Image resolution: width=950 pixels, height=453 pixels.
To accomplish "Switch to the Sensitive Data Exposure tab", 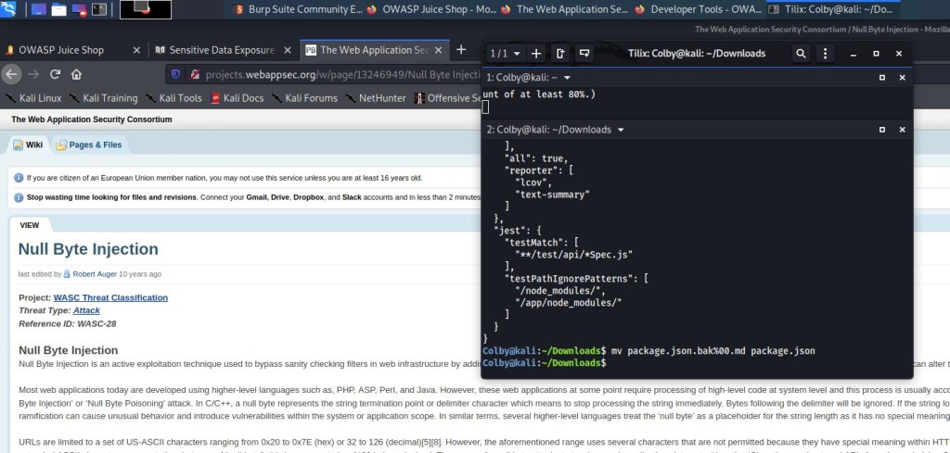I will coord(221,50).
